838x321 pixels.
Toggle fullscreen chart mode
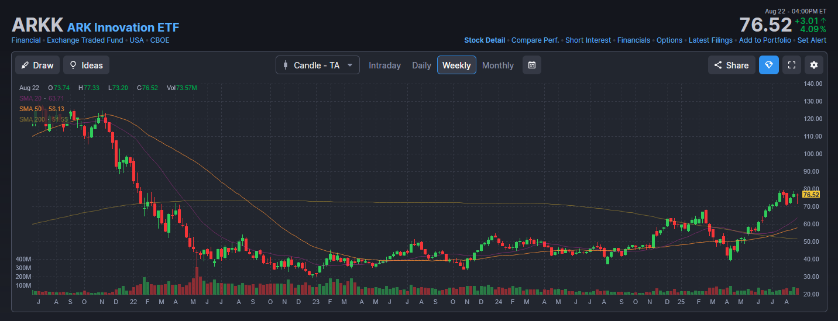click(x=792, y=65)
